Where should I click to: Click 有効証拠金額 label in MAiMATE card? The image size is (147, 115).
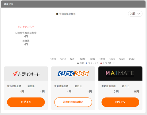(108, 86)
